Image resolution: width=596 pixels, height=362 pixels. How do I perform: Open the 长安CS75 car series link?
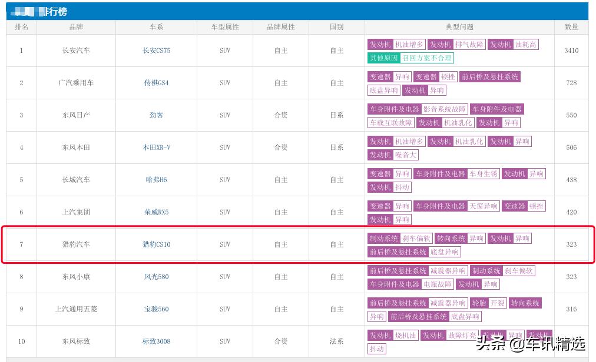tap(156, 51)
